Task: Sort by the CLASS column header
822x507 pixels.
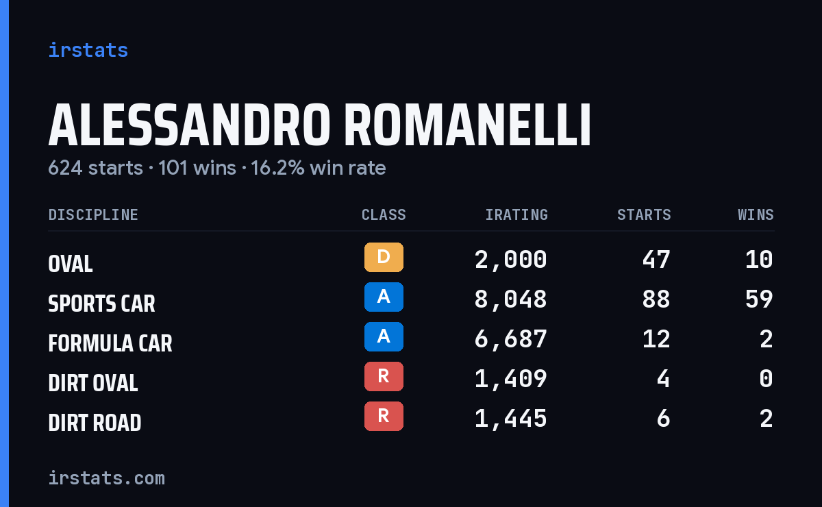Action: [384, 214]
